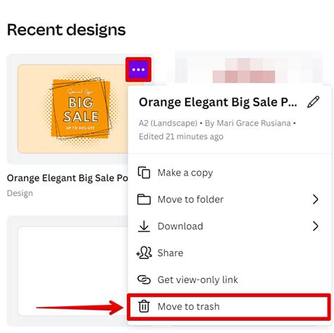Click the pencil icon to rename design

314,102
